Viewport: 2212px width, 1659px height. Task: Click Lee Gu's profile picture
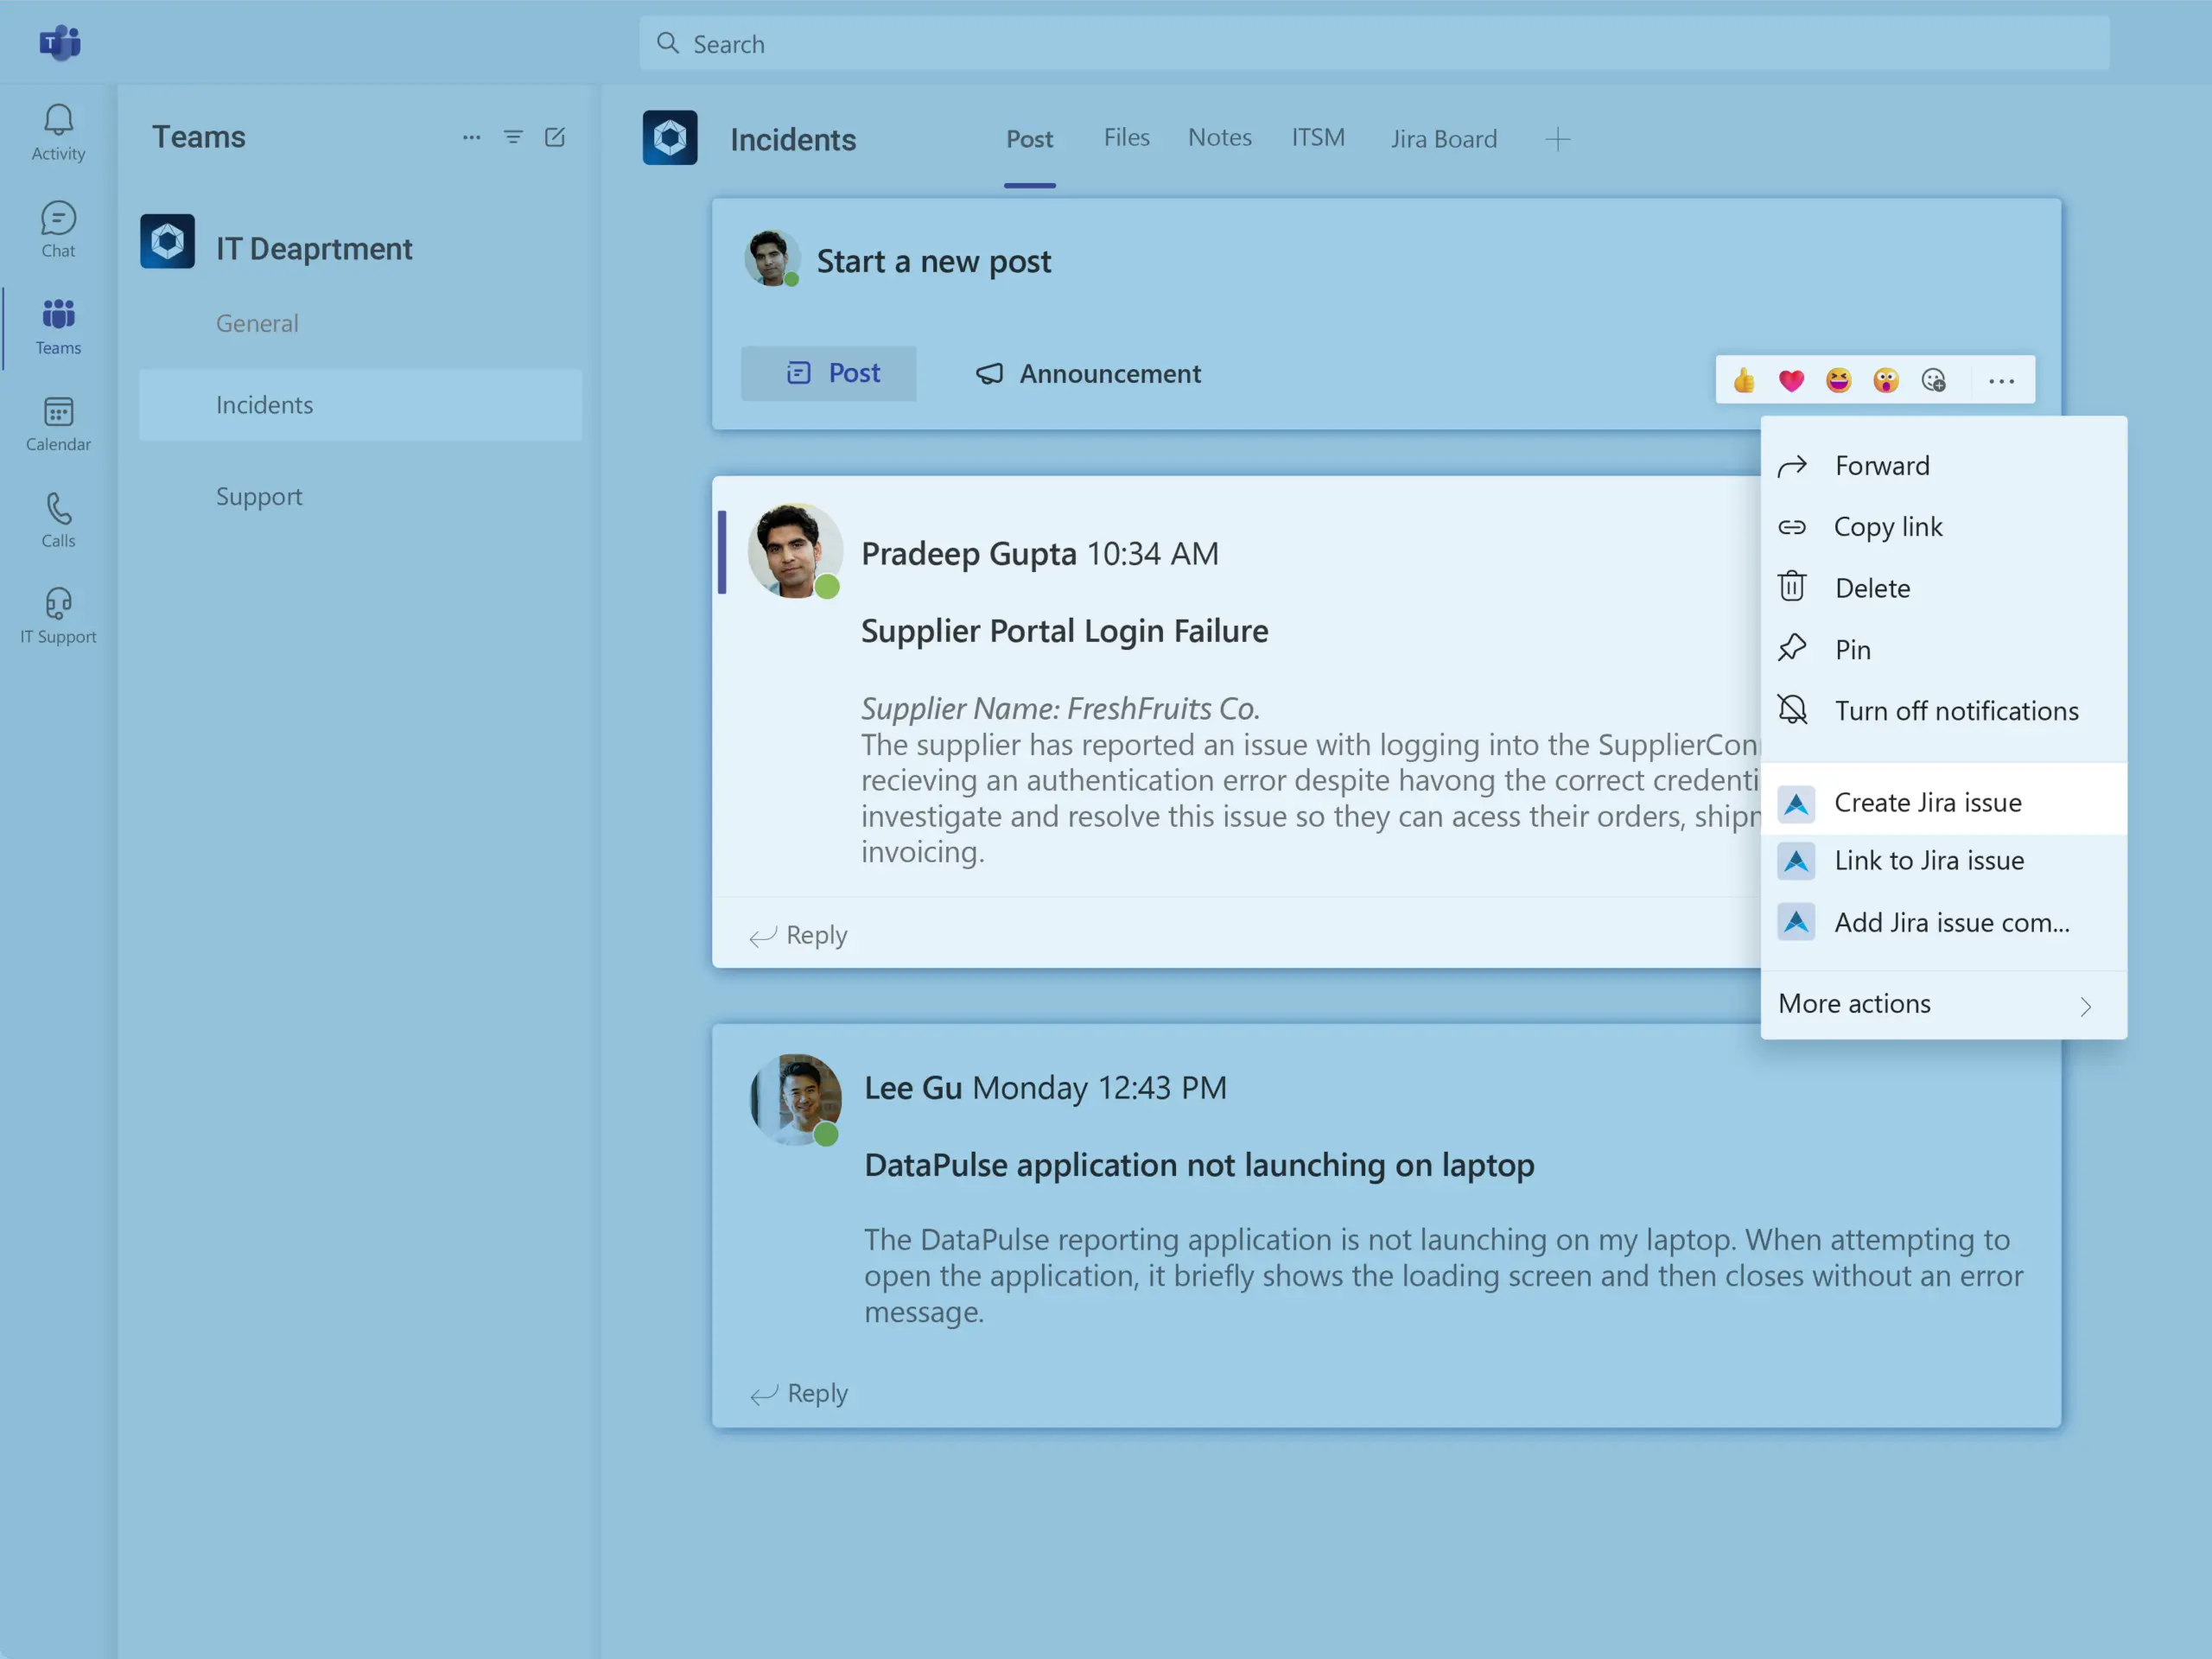[796, 1099]
